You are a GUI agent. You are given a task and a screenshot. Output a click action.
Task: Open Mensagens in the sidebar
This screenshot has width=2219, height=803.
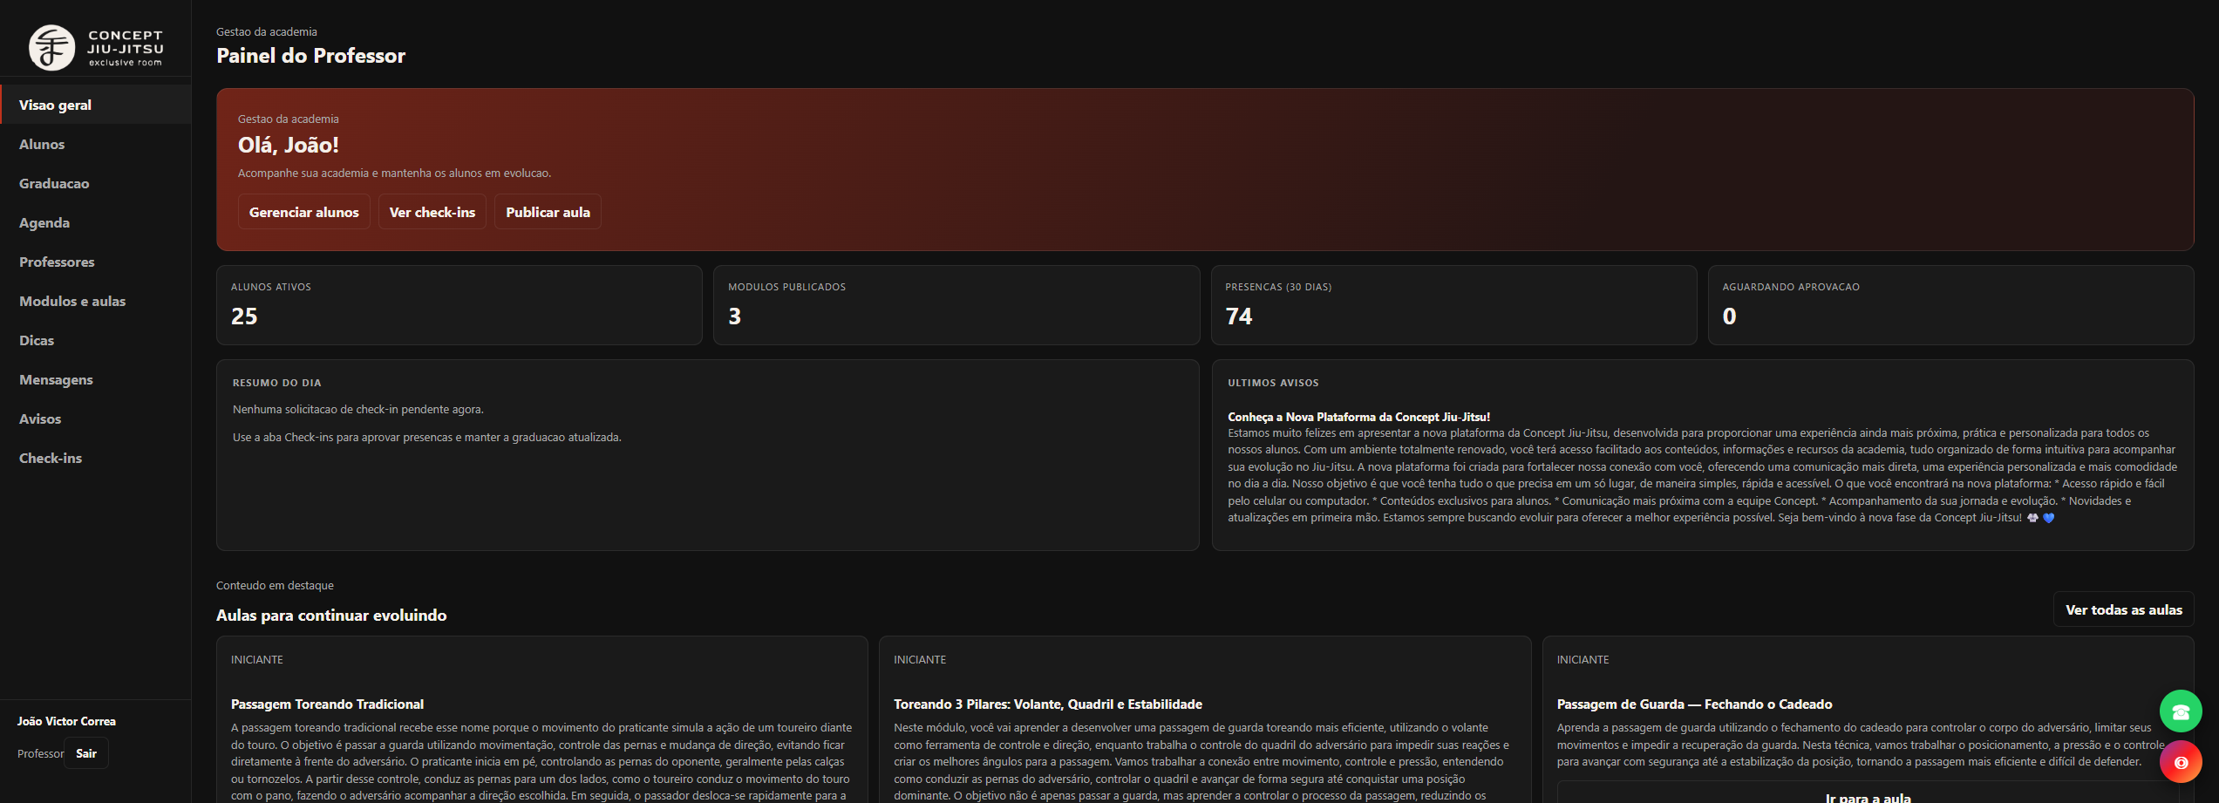96,379
